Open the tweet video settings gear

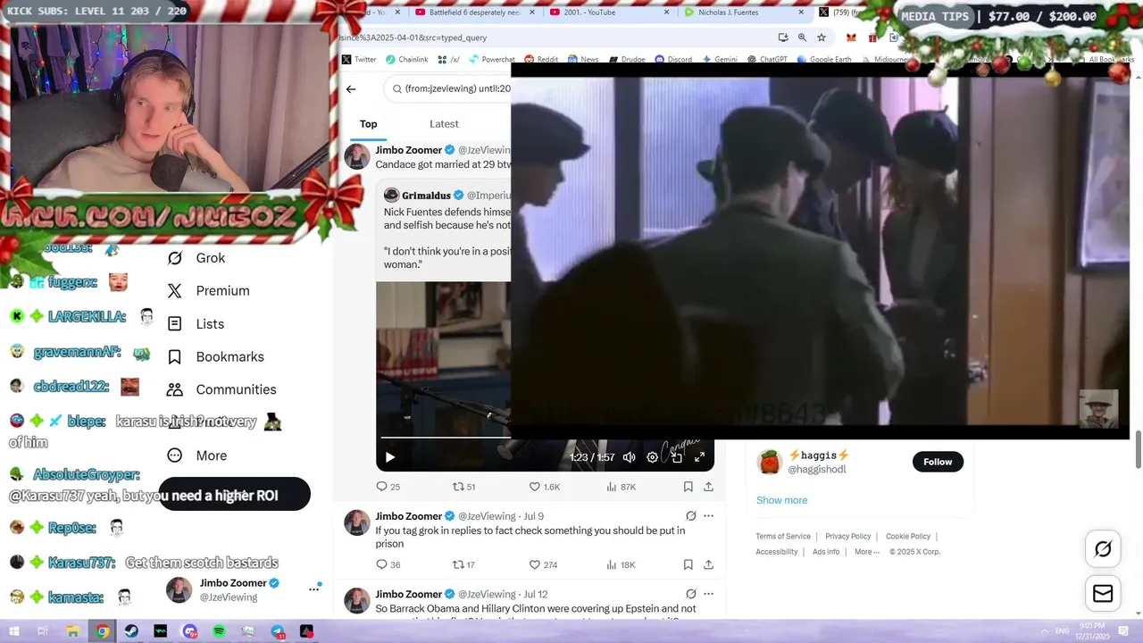(x=653, y=457)
